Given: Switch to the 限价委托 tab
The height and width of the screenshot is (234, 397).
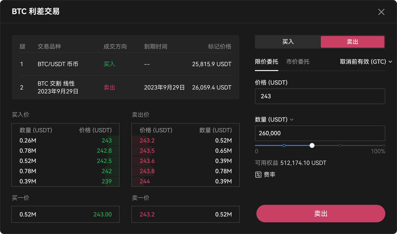Looking at the screenshot, I should (266, 62).
